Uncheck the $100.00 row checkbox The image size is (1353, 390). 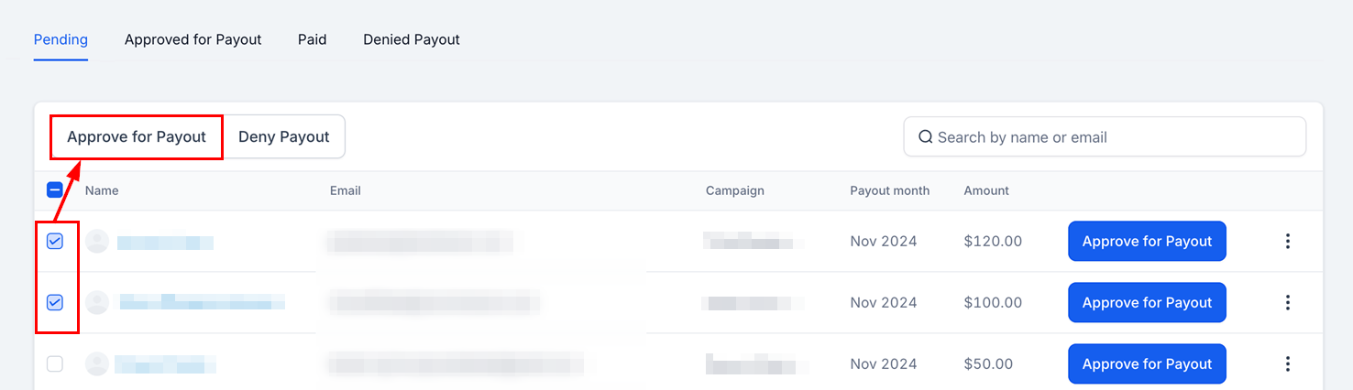55,303
